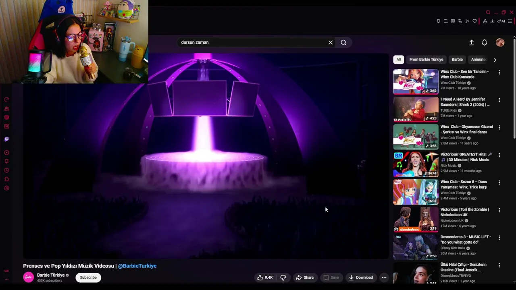Image resolution: width=516 pixels, height=290 pixels.
Task: Open YouTube account avatar menu
Action: pyautogui.click(x=500, y=42)
